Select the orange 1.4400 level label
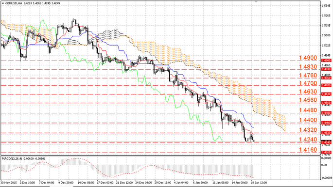 [x=308, y=120]
